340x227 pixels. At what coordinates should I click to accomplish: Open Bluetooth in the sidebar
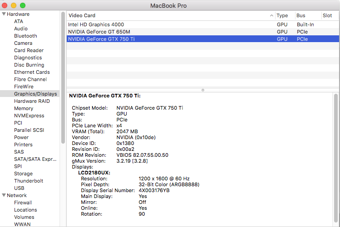[x=25, y=36]
